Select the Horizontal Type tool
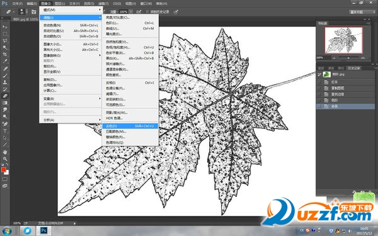 tap(5, 131)
